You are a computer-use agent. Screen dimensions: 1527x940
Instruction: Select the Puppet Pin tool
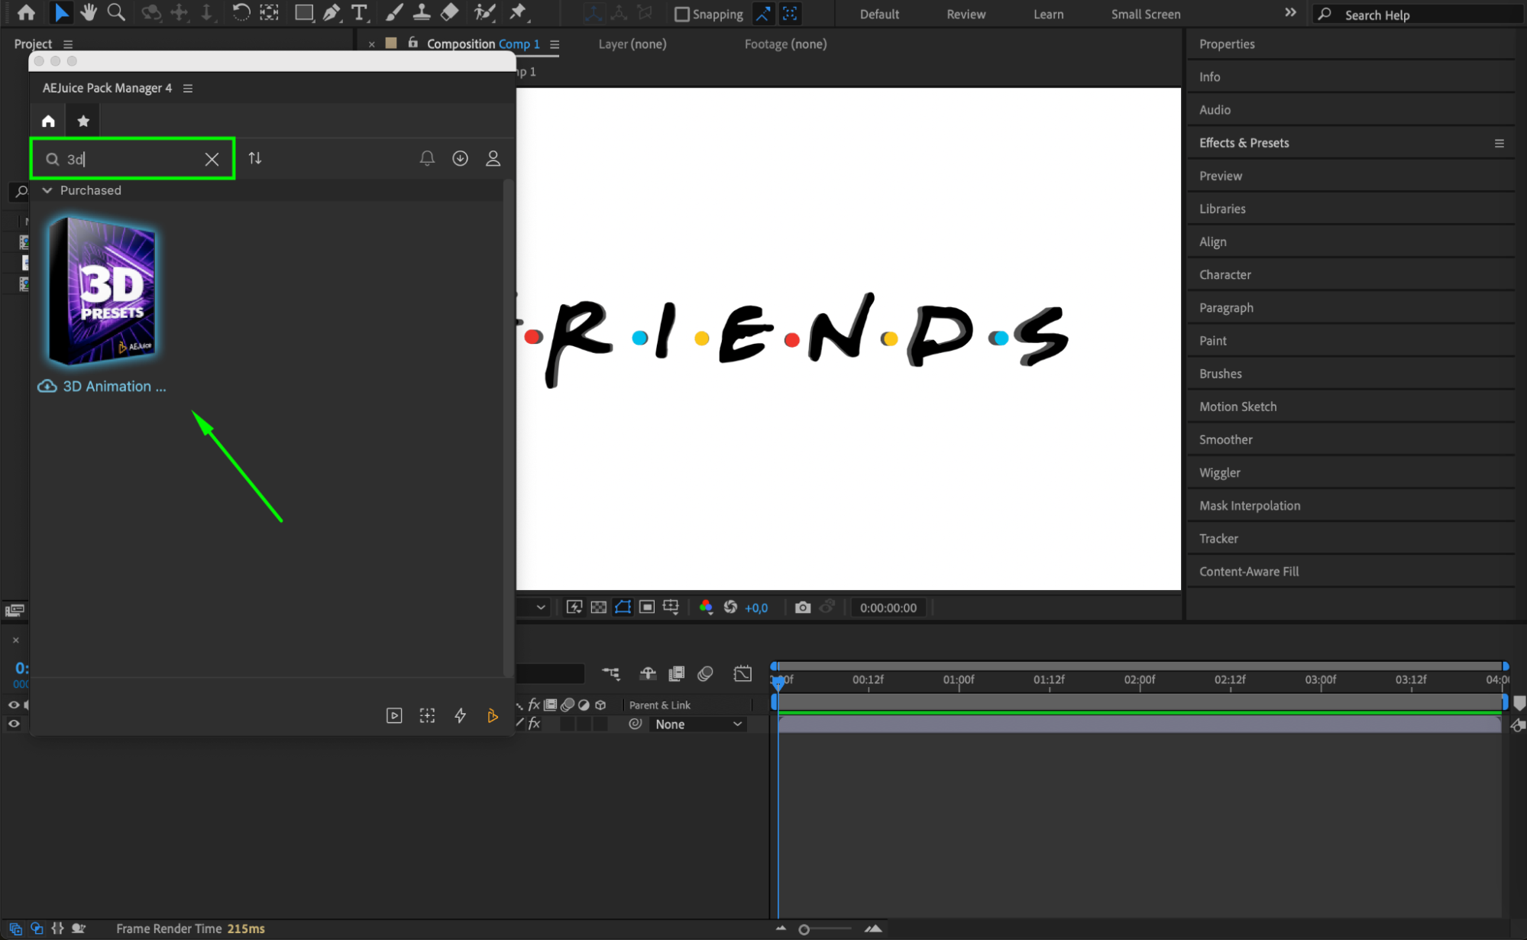tap(518, 13)
